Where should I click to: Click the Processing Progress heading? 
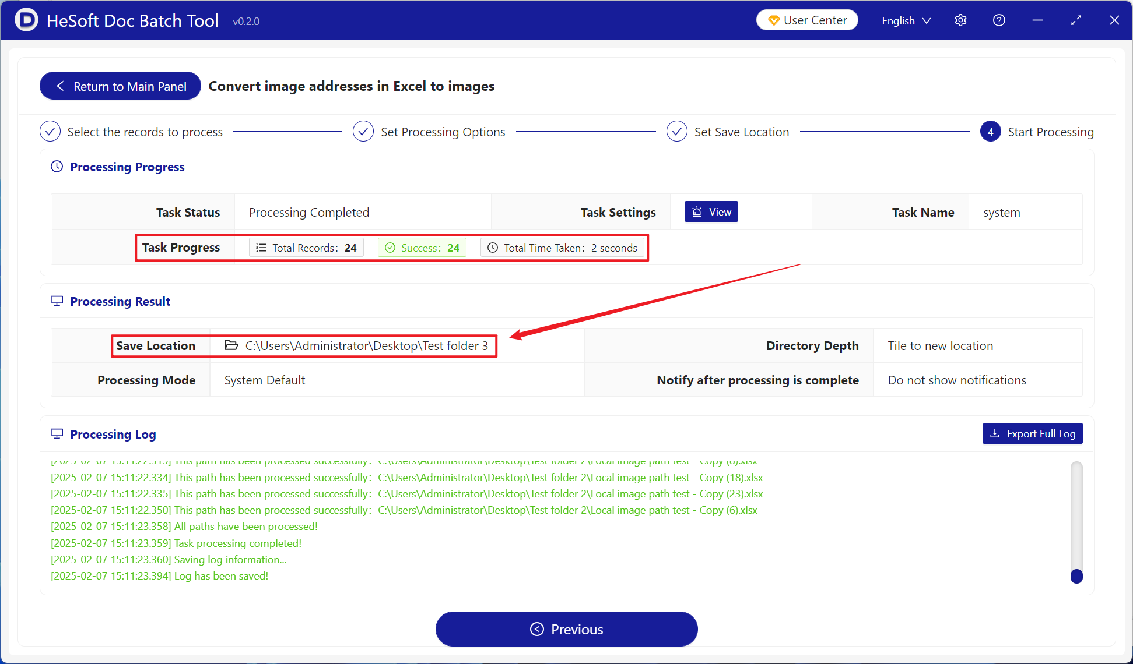pyautogui.click(x=127, y=167)
